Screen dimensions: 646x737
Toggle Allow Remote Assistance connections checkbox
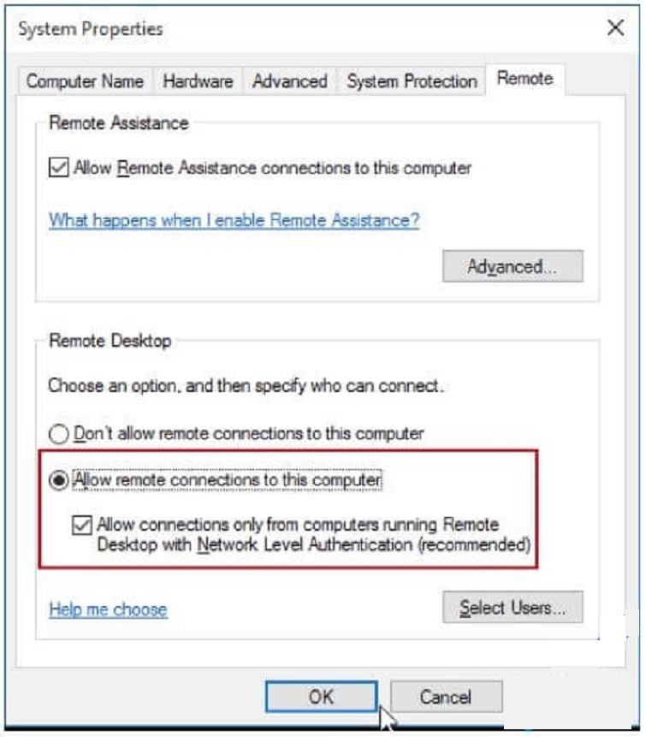pyautogui.click(x=59, y=169)
